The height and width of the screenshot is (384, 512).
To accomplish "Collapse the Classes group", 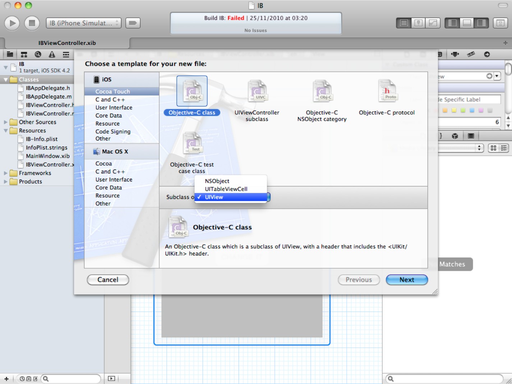I will coord(5,80).
